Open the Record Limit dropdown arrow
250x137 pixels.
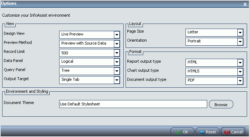pyautogui.click(x=117, y=53)
